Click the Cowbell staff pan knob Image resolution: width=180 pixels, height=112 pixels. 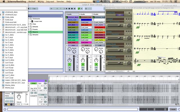coord(129,25)
